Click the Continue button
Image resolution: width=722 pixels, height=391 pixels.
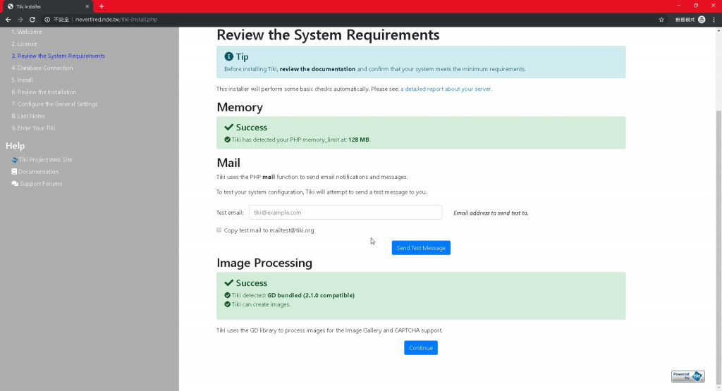pos(421,348)
